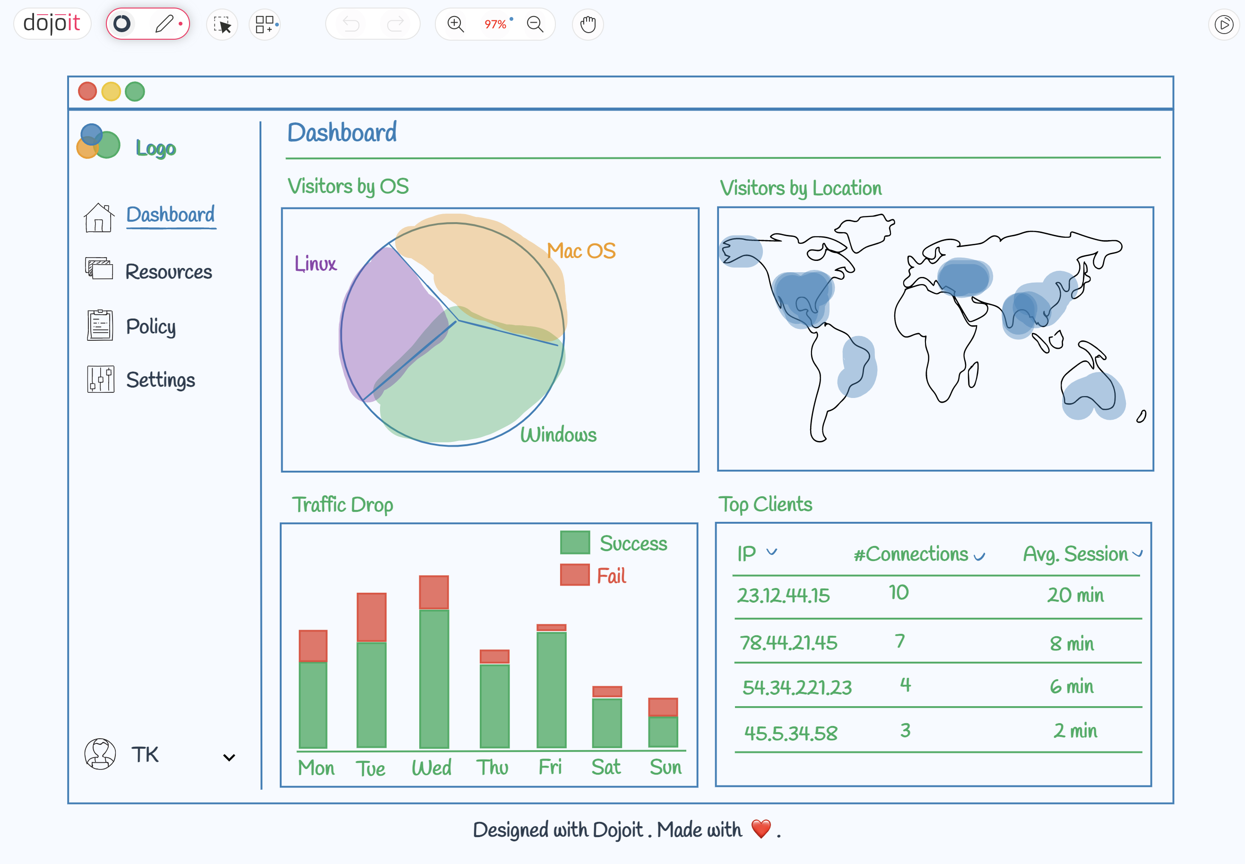Click the redo arrow
Screen dimensions: 1245x864
click(x=396, y=25)
